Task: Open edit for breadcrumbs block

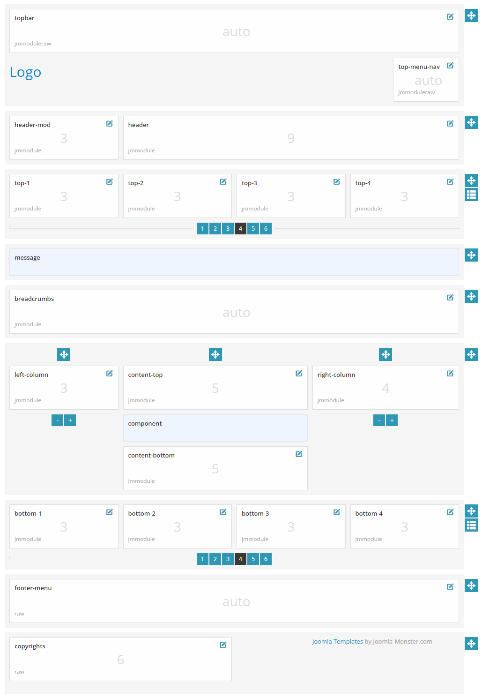Action: pos(450,298)
